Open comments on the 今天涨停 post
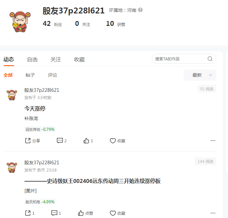 click(x=61, y=141)
